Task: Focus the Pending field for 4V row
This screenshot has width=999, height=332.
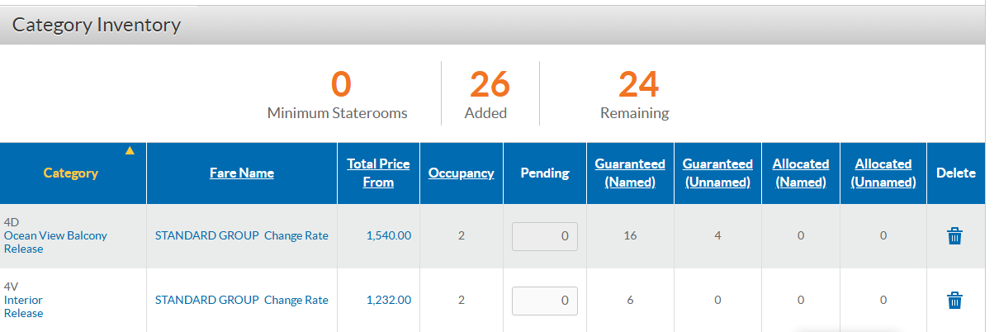Action: 545,301
